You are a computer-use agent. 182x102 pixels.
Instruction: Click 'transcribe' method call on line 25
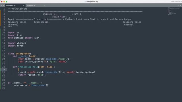pos(51,72)
